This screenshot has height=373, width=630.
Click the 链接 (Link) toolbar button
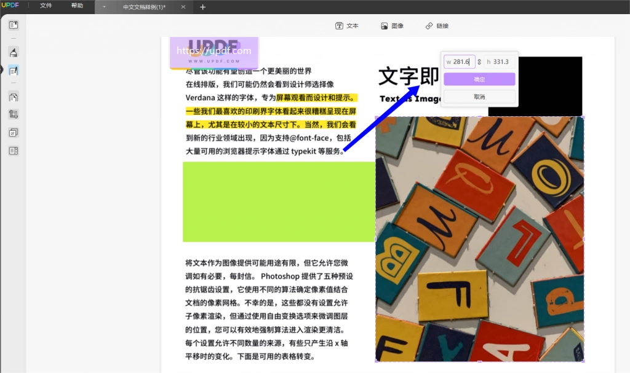pyautogui.click(x=437, y=26)
